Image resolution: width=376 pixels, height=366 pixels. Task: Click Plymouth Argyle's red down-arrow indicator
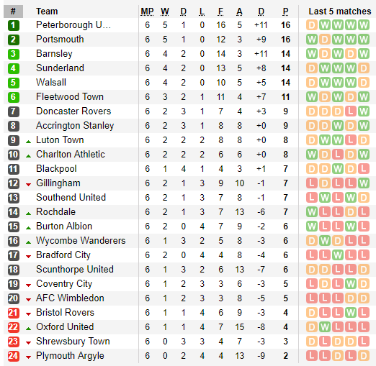pos(28,357)
